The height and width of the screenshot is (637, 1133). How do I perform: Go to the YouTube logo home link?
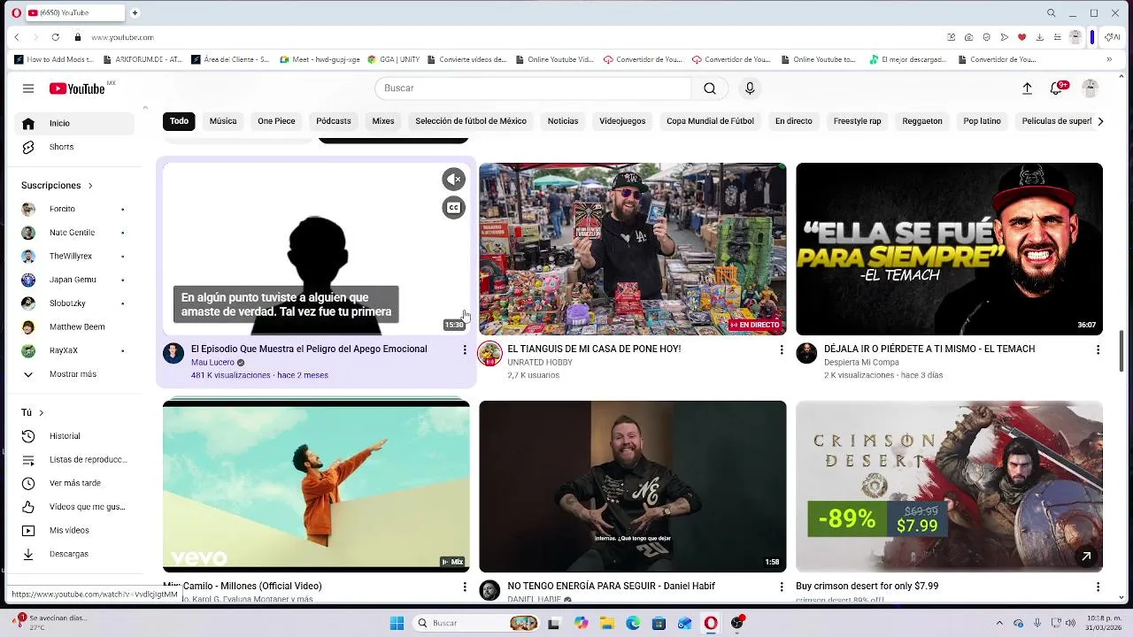pos(77,88)
